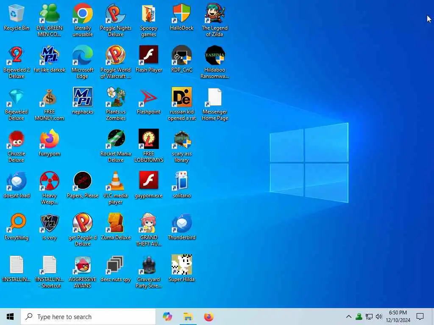Screen dimensions: 434x325
Task: Open the notification center icon
Action: pos(420,317)
